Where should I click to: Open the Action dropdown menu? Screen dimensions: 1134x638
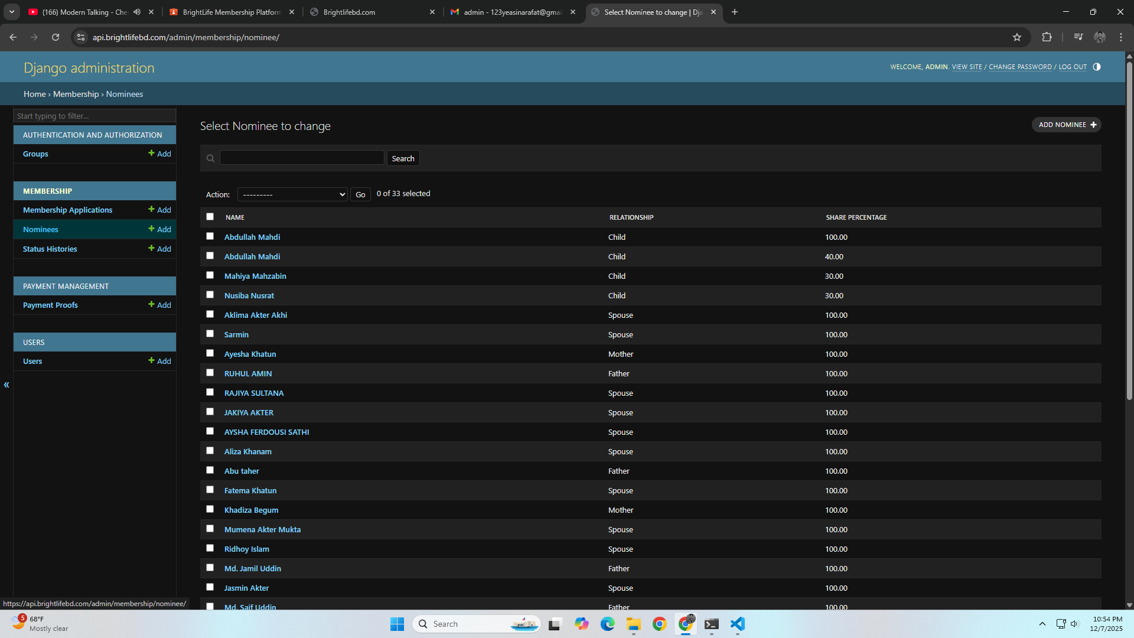(292, 194)
